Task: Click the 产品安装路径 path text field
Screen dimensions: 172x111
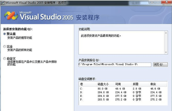Action: tap(115, 64)
